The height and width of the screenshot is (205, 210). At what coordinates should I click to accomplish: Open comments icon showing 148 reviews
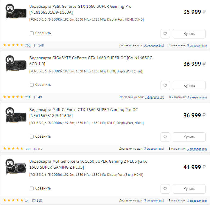tap(36, 45)
